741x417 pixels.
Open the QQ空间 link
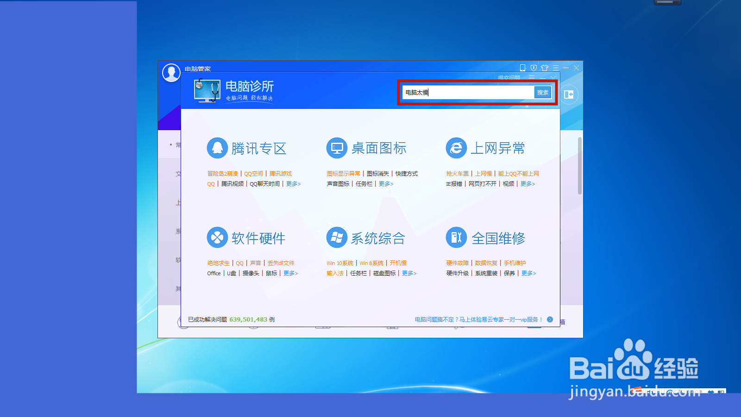point(254,174)
